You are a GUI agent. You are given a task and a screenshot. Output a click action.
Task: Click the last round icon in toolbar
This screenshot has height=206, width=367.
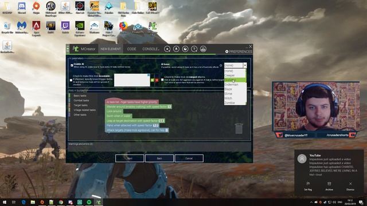pos(203,49)
